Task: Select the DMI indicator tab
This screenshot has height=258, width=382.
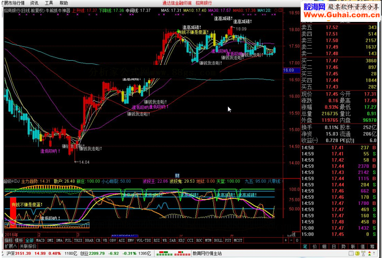Action: click(x=51, y=240)
